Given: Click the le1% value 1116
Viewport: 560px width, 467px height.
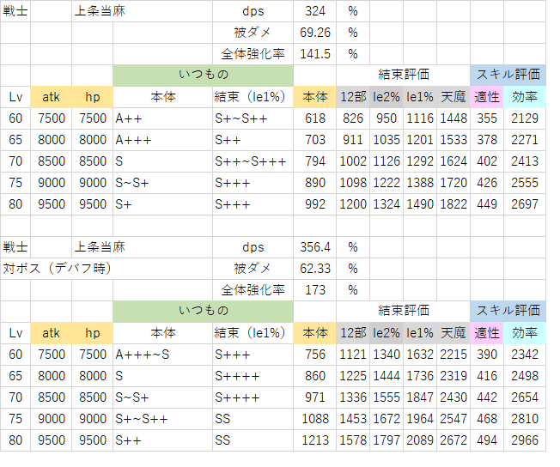Looking at the screenshot, I should pos(420,118).
